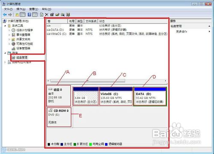Select the 磁盘 0 disk label box
Screen dimensions: 214x154
[x=59, y=96]
